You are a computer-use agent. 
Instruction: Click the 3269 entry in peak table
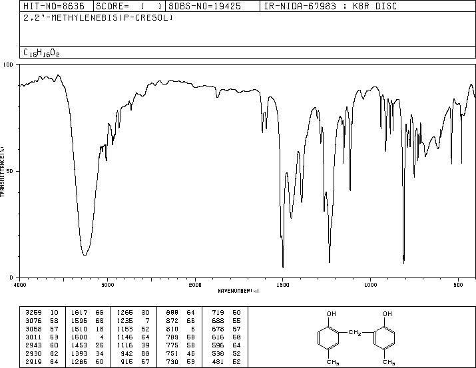(x=34, y=313)
